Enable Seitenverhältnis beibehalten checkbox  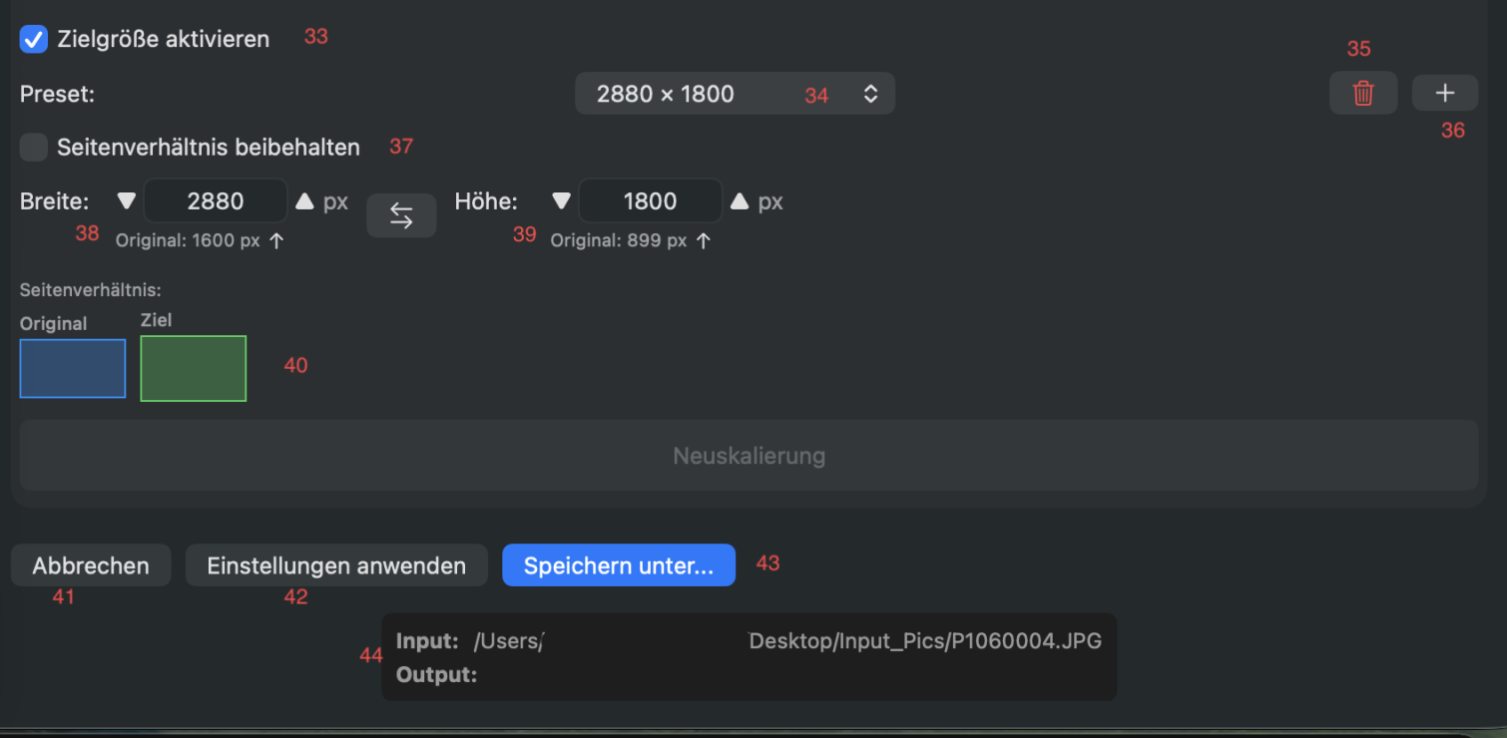(34, 148)
